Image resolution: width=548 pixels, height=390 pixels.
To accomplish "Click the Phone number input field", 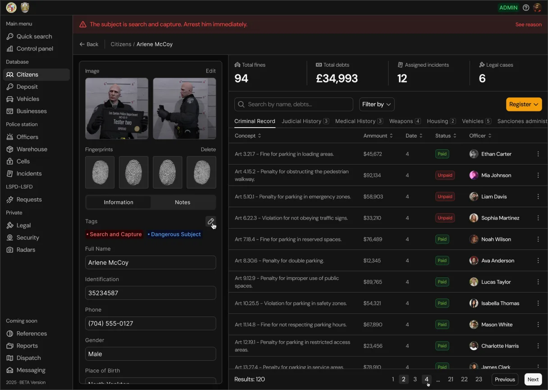I will click(x=151, y=323).
